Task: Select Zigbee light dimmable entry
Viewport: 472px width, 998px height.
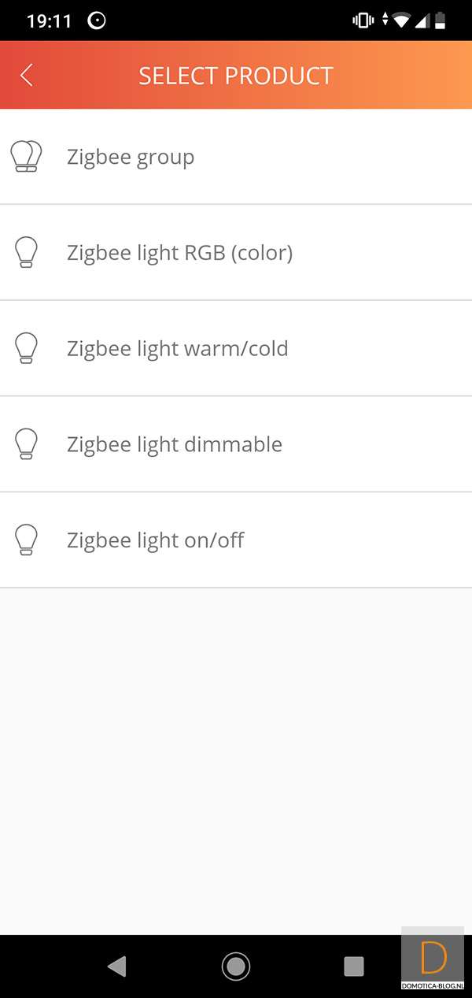Action: click(174, 444)
